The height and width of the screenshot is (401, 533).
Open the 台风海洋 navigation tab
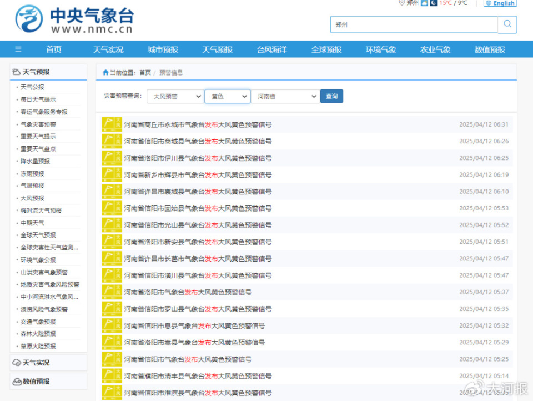click(272, 49)
